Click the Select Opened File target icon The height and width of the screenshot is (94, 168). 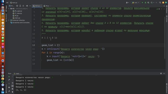coord(17,6)
